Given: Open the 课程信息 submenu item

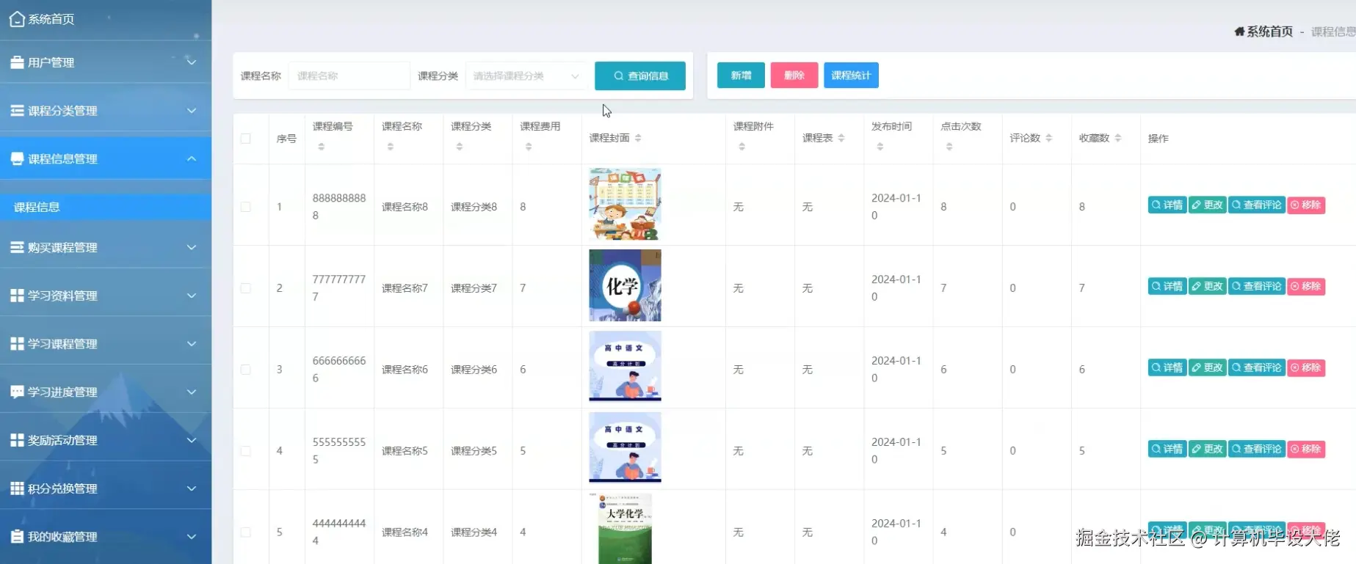Looking at the screenshot, I should coord(106,207).
